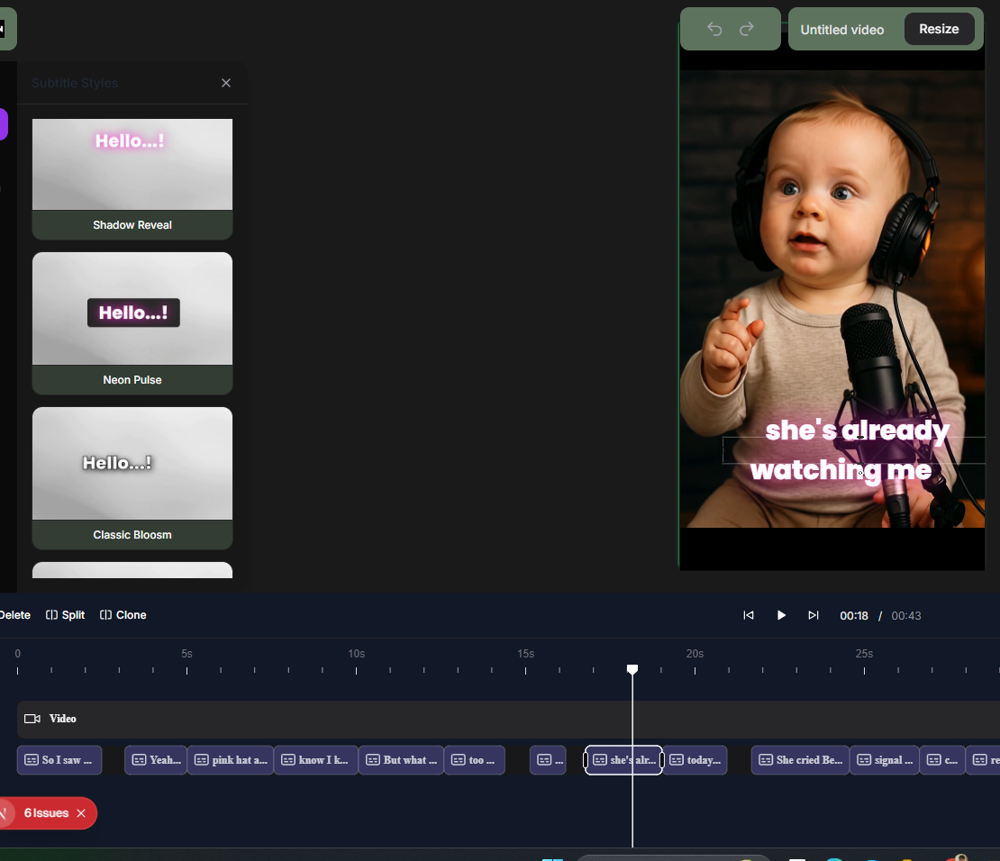Image resolution: width=1000 pixels, height=861 pixels.
Task: Click the 'she's already watching me' caption in preview
Action: pos(849,450)
